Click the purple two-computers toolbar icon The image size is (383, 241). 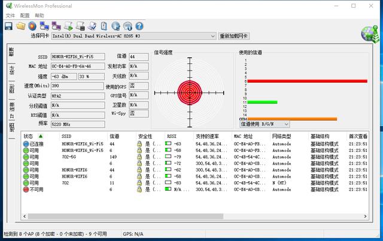(x=56, y=26)
